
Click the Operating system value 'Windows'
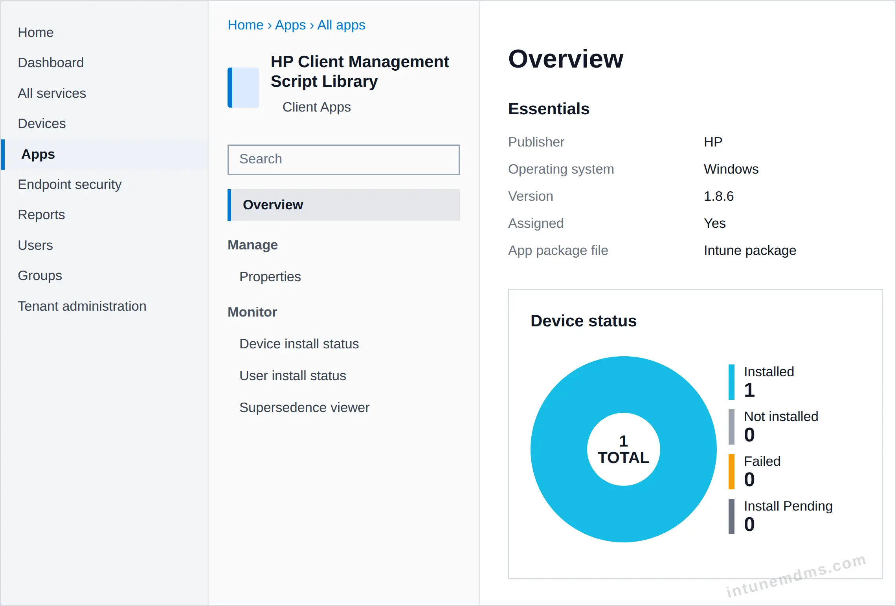(731, 169)
